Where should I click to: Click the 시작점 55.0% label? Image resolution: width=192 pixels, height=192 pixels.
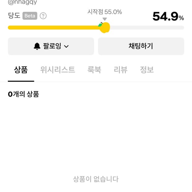[x=105, y=12]
